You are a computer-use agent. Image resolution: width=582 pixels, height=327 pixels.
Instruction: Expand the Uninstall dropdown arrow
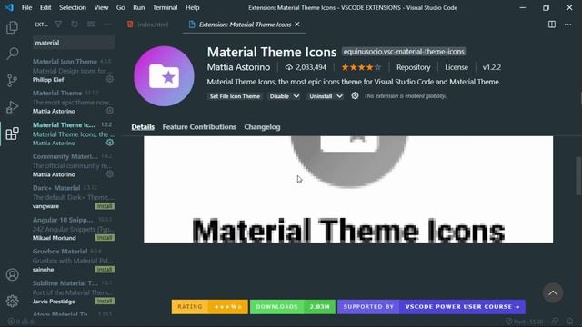[339, 96]
